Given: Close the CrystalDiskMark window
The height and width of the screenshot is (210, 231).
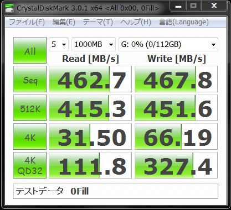Looking at the screenshot, I should pyautogui.click(x=214, y=6).
